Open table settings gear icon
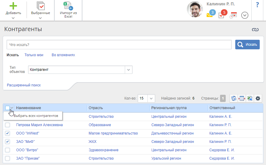This screenshot has width=266, height=165. pyautogui.click(x=258, y=98)
